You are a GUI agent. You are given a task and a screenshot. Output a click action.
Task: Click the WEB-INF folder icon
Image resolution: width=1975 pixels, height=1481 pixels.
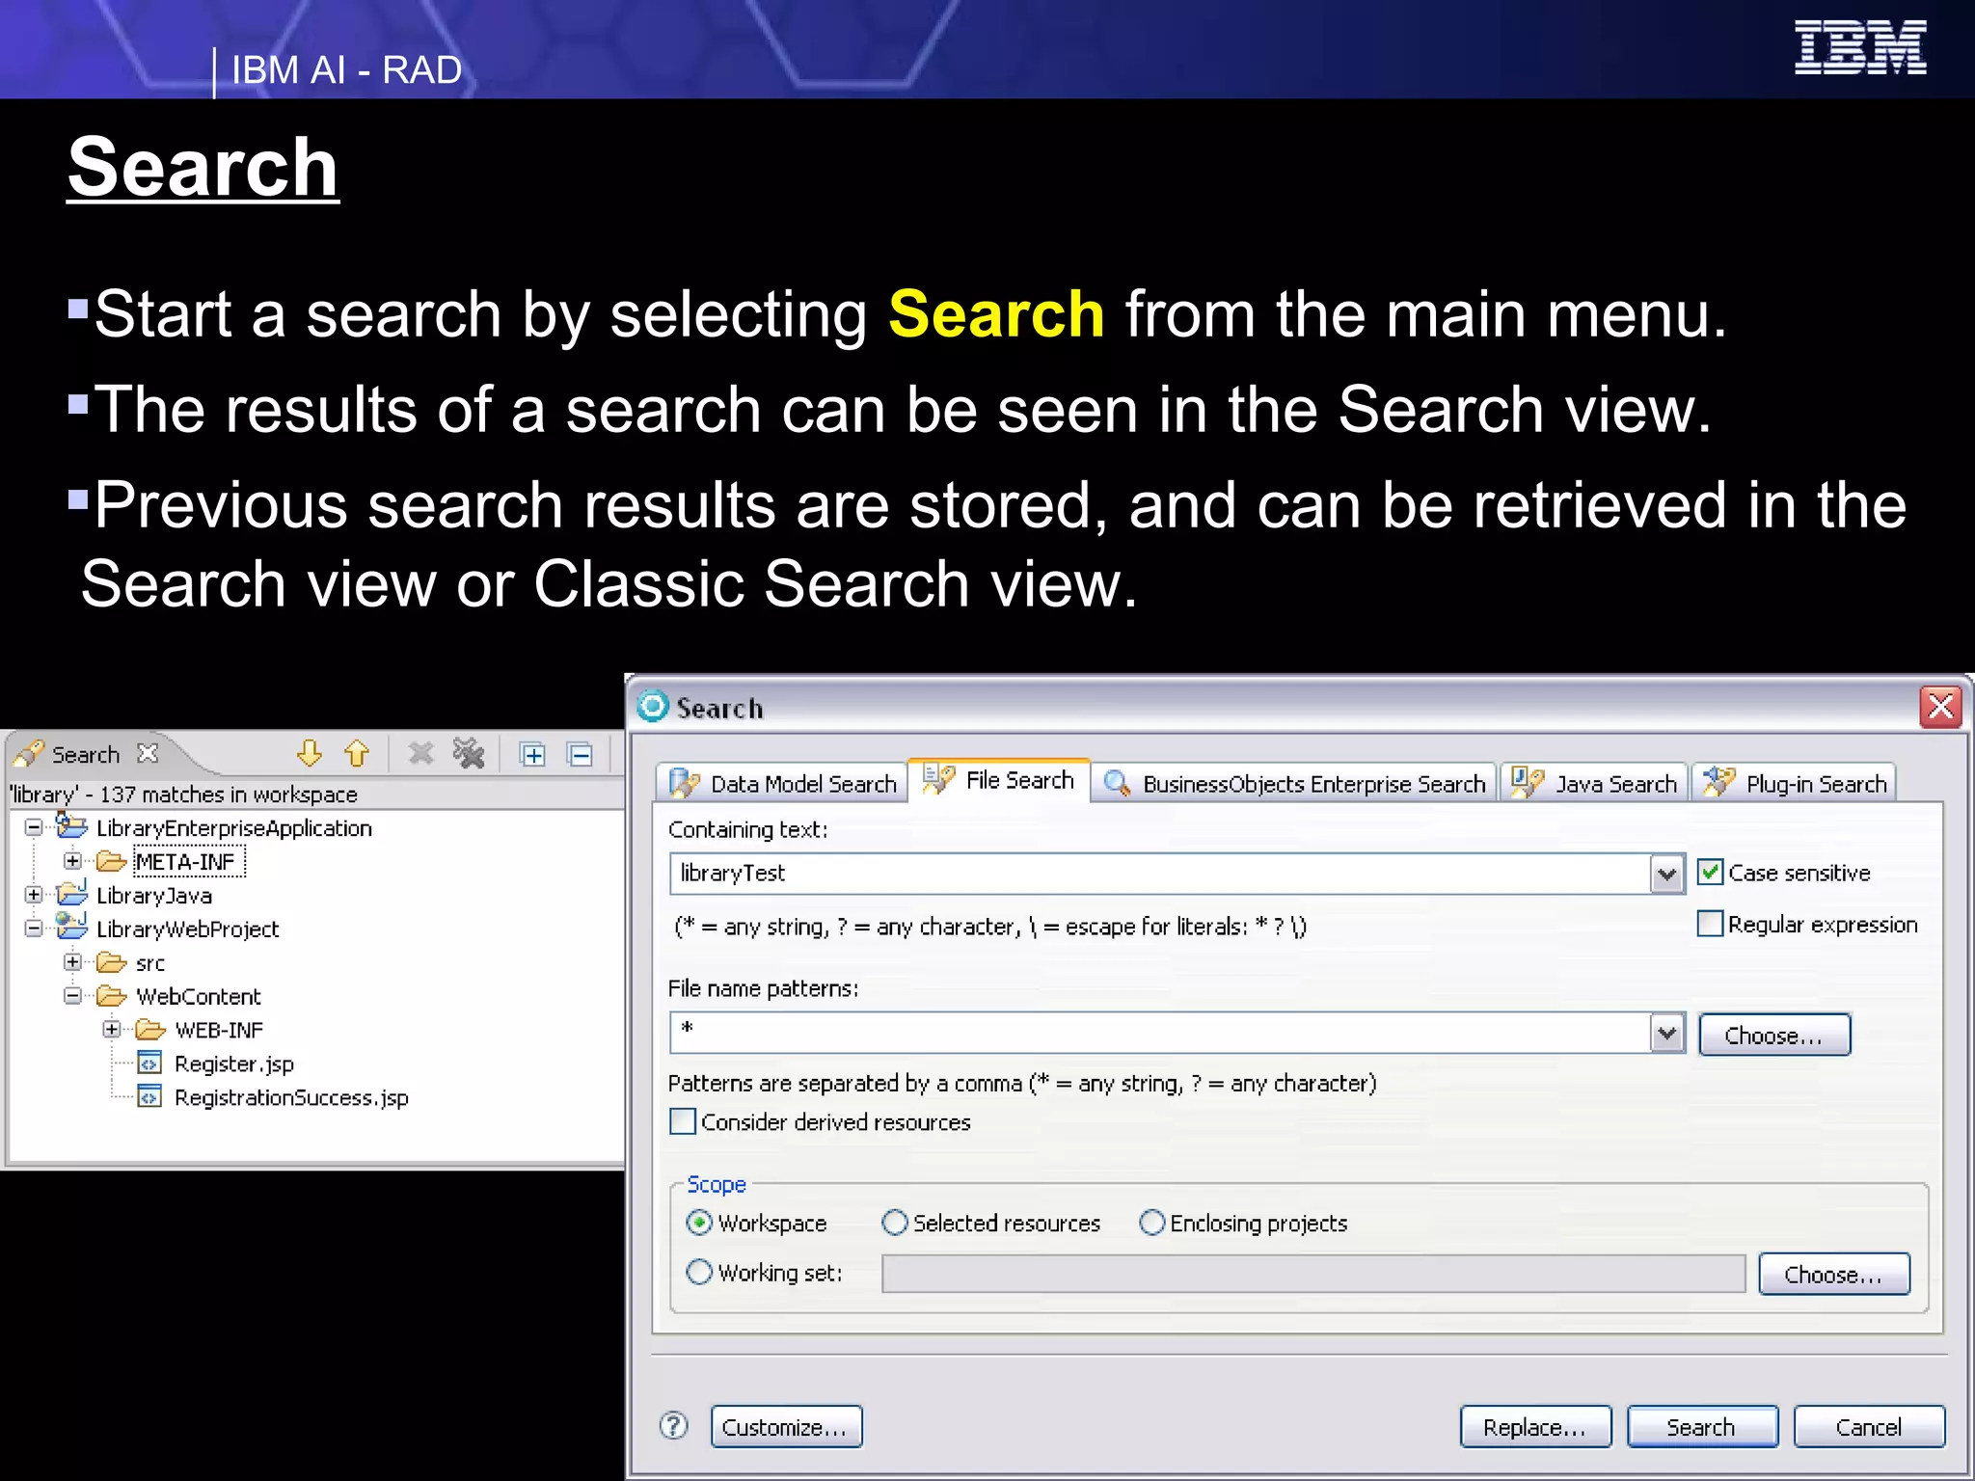[x=150, y=1030]
